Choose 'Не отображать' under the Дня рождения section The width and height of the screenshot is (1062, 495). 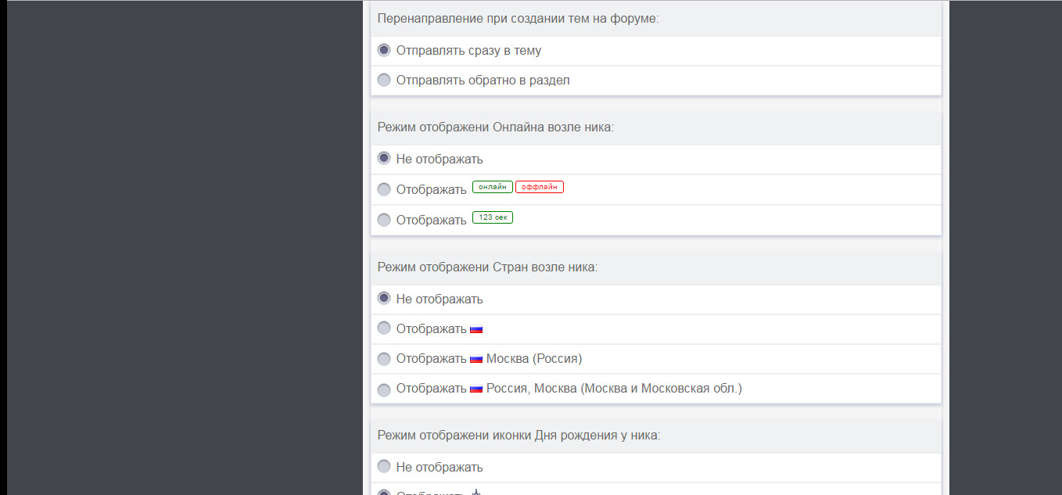384,467
